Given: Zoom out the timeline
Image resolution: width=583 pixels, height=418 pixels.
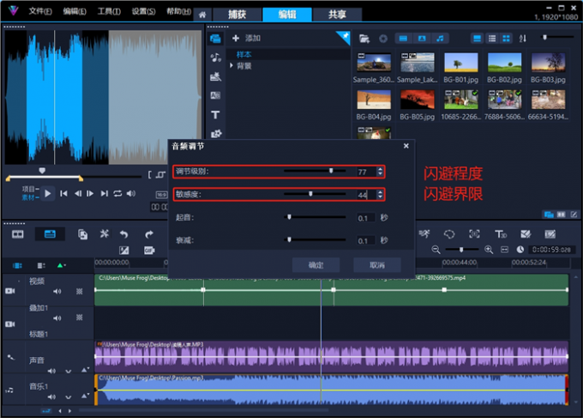Looking at the screenshot, I should tap(436, 250).
